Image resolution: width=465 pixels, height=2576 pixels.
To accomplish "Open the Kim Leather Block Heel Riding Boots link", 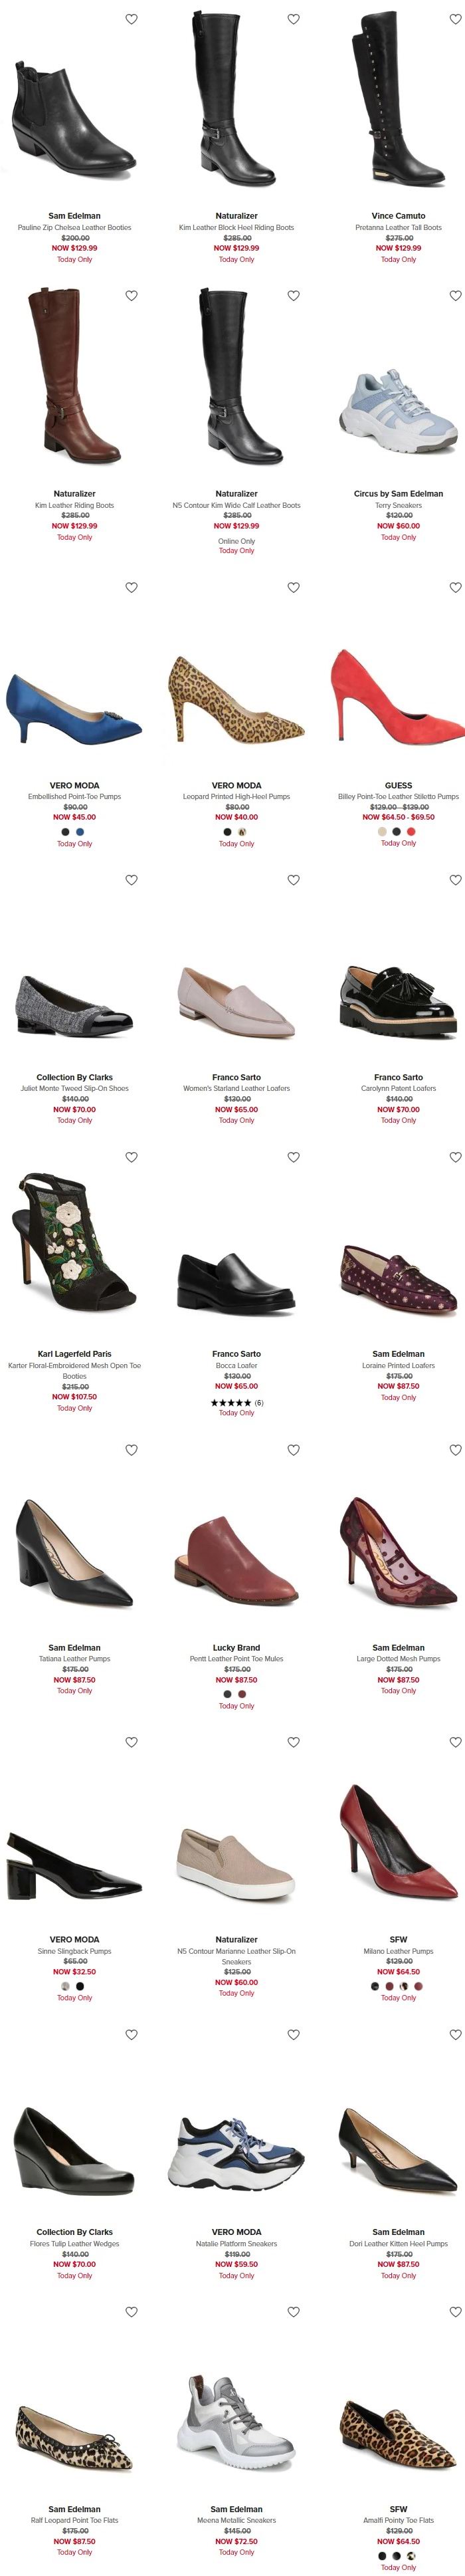I will point(236,227).
